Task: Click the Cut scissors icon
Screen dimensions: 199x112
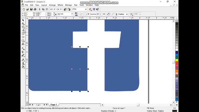Action: (x=39, y=9)
